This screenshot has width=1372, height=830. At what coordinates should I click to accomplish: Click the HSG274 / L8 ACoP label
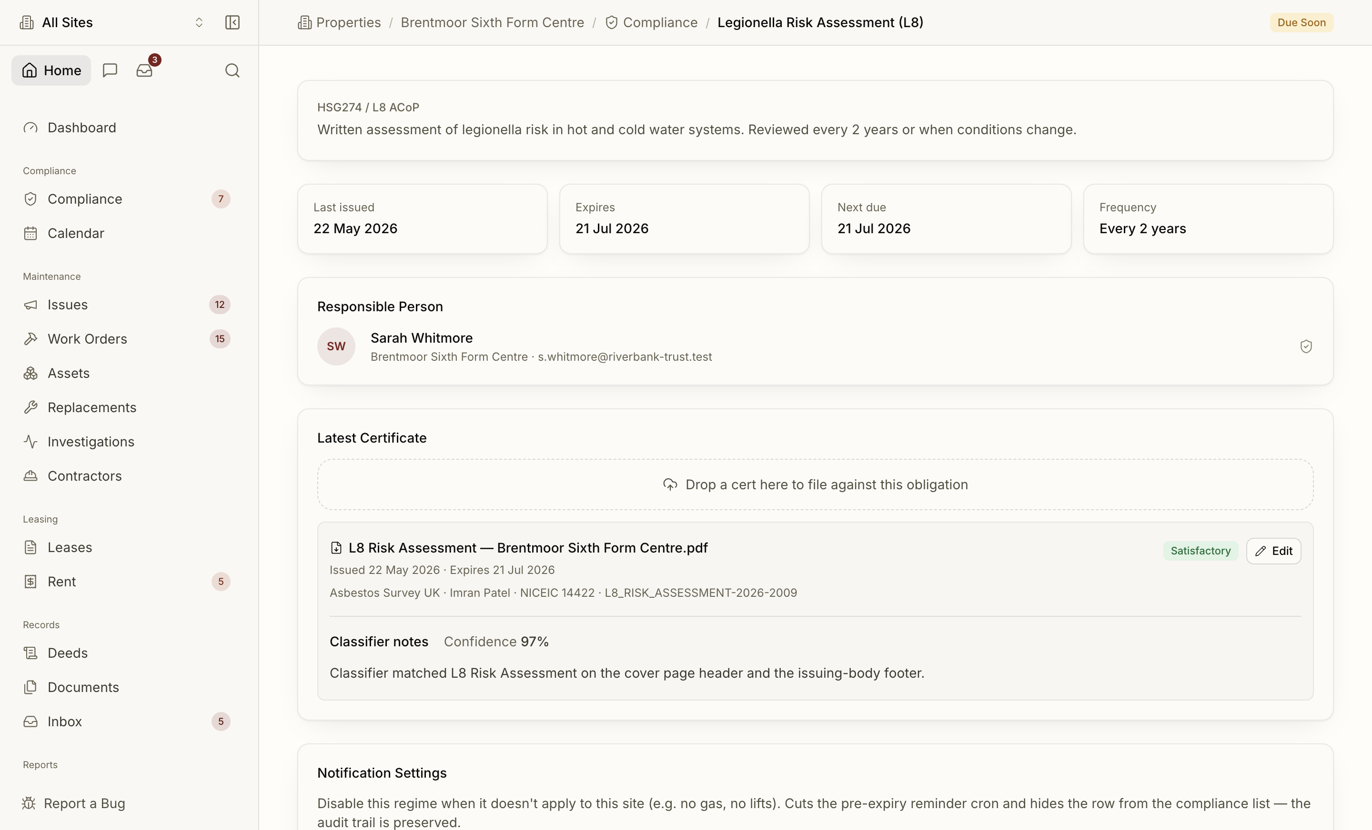click(368, 107)
